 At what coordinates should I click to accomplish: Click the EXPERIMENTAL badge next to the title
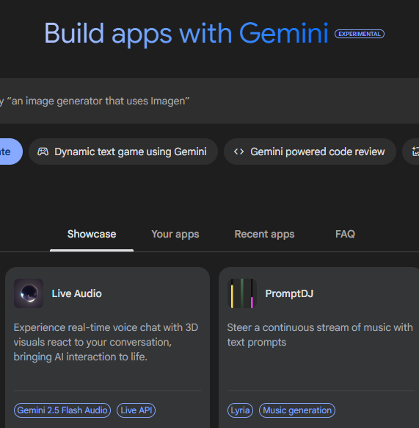360,34
